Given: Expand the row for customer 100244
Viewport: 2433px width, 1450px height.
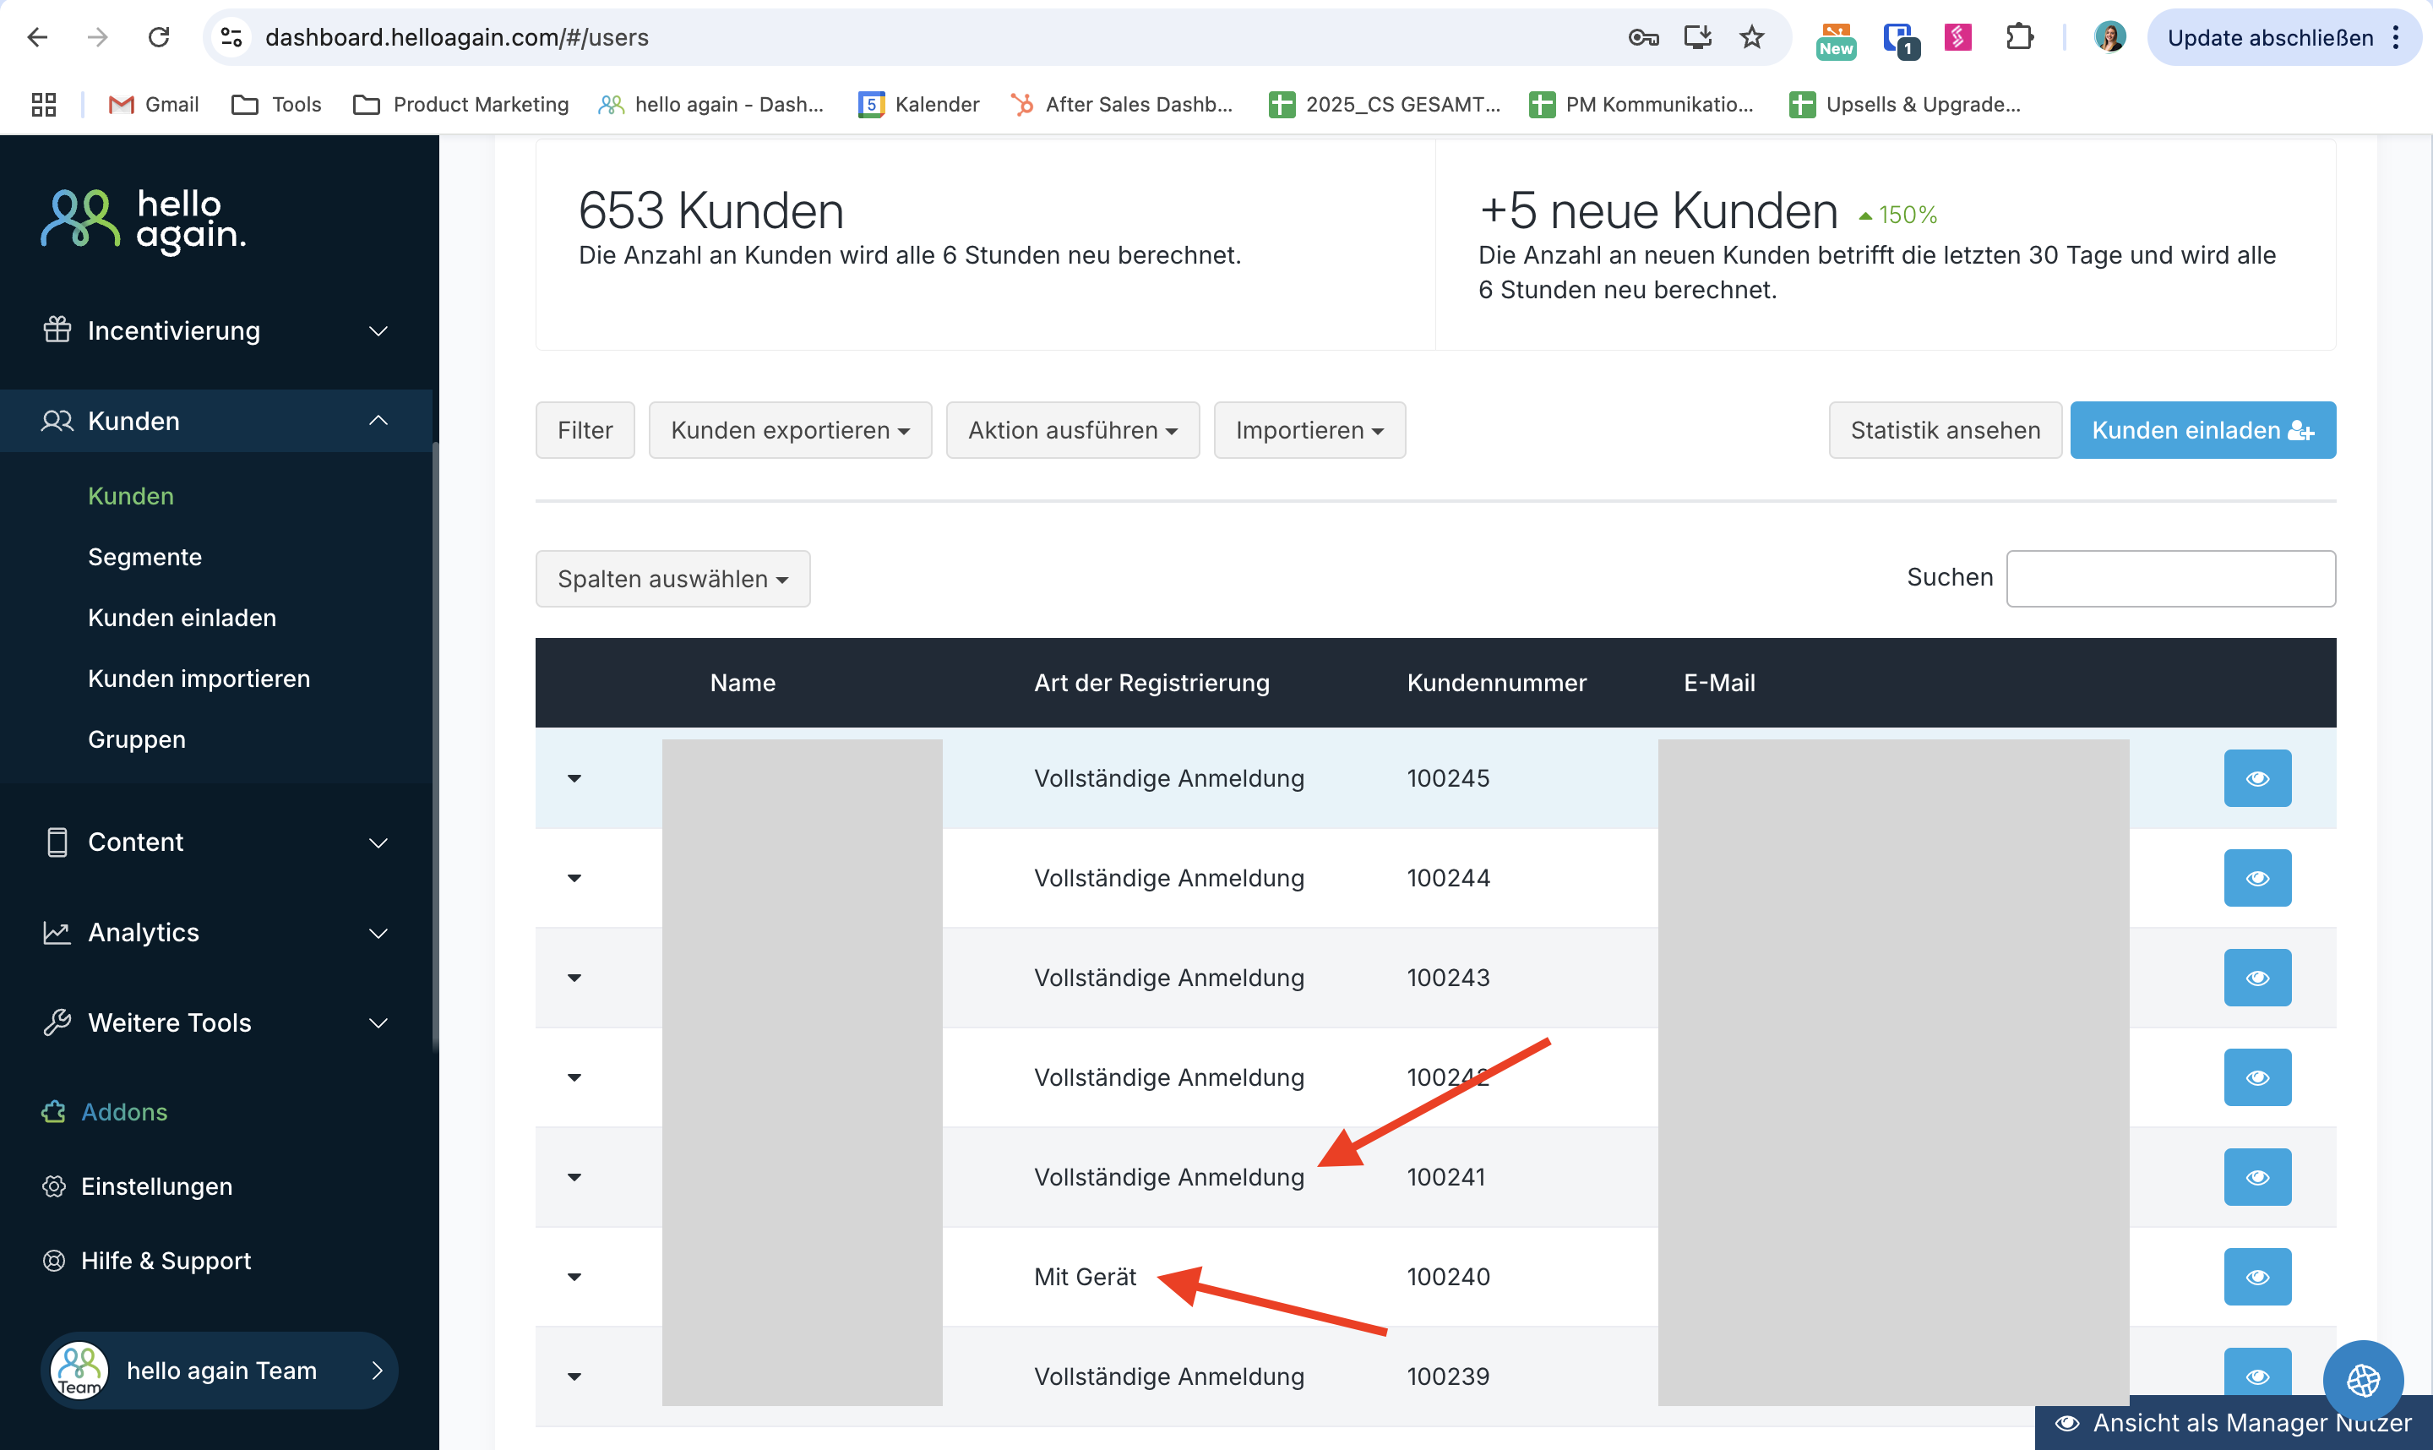Looking at the screenshot, I should point(574,877).
